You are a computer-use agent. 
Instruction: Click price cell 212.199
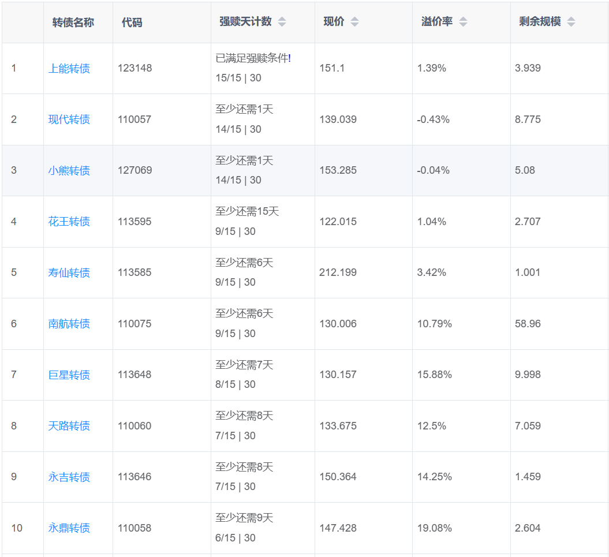click(x=338, y=272)
